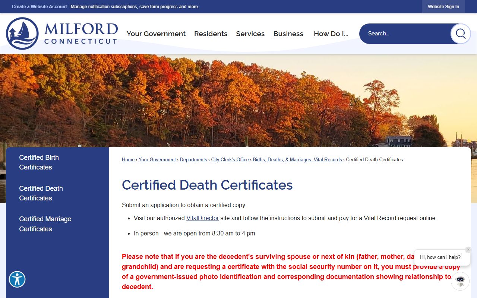
Task: Click Your Government breadcrumb link
Action: [157, 159]
